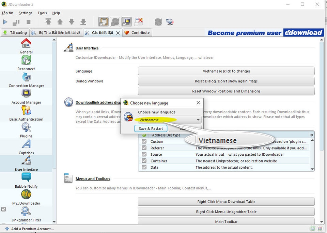Move selection down arrow icon
327x233 pixels.
(x=72, y=22)
